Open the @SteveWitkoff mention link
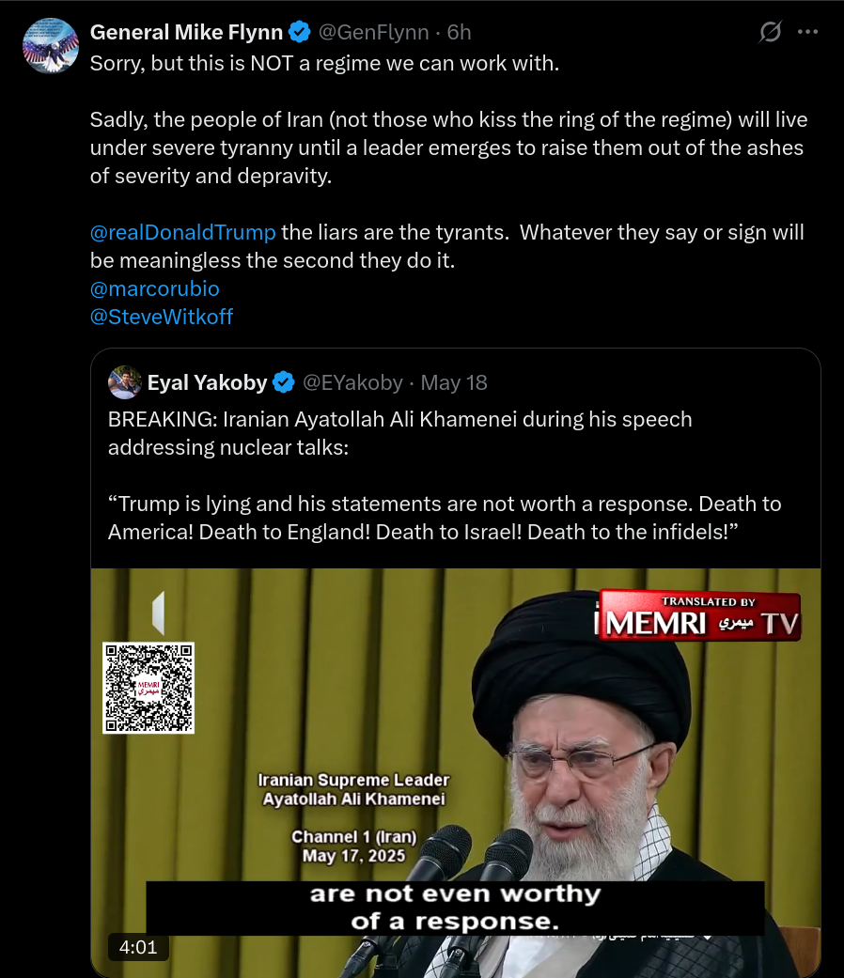844x978 pixels. [162, 317]
